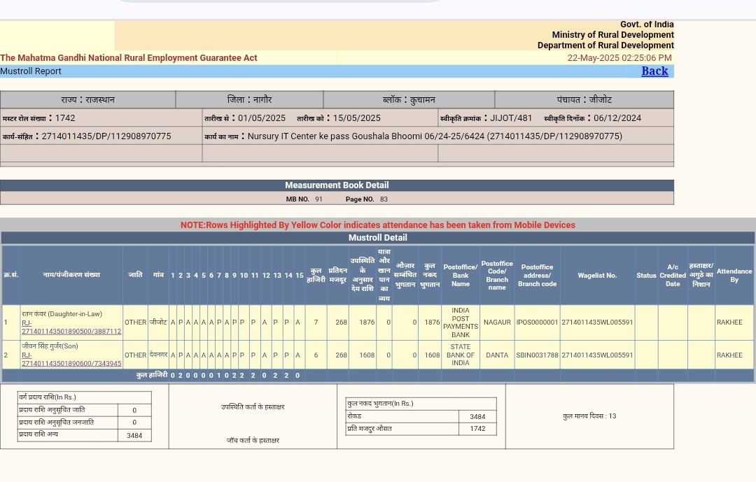
Task: Click the "Wagelist No." column header
Action: pyautogui.click(x=597, y=275)
